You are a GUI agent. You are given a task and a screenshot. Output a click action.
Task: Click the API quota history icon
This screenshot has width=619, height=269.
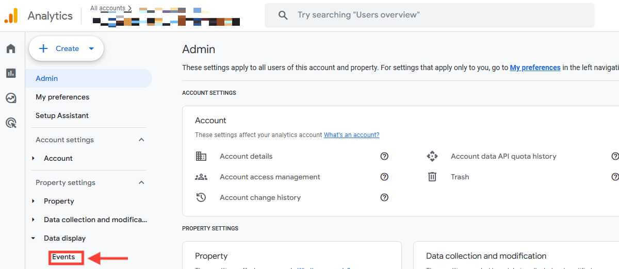pyautogui.click(x=432, y=156)
